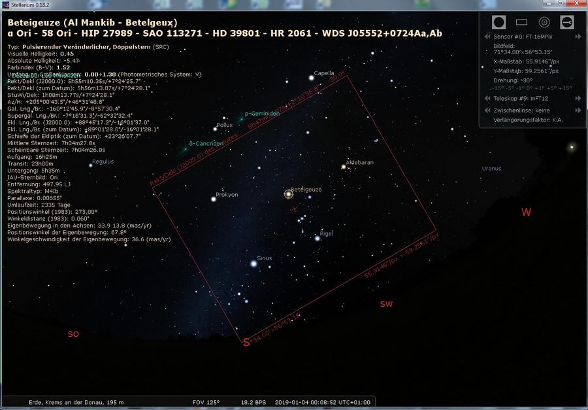This screenshot has height=410, width=588.
Task: Toggle the Telrad finder circles
Action: 544,22
